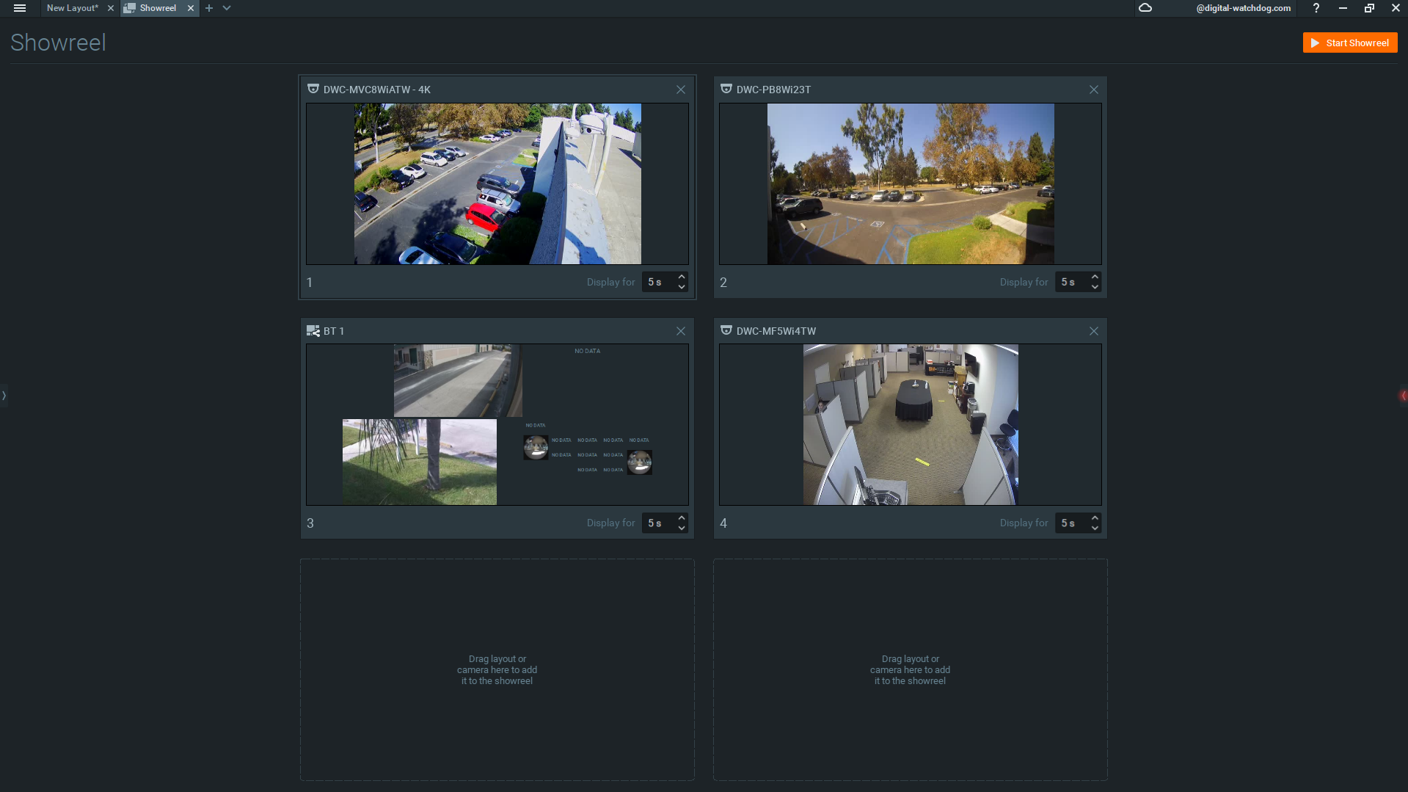Open the help question mark icon
This screenshot has width=1408, height=792.
1316,8
